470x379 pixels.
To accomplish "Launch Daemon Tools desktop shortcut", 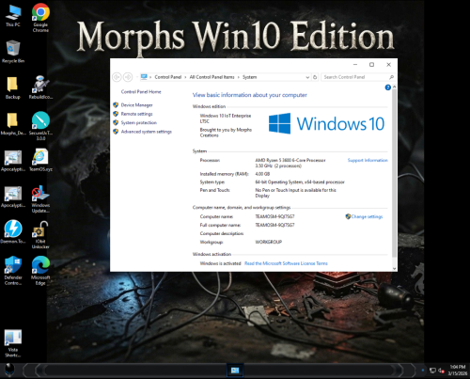I will pos(13,232).
